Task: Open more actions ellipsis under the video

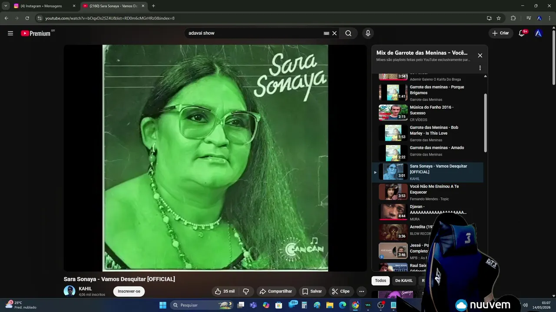Action: [361, 291]
